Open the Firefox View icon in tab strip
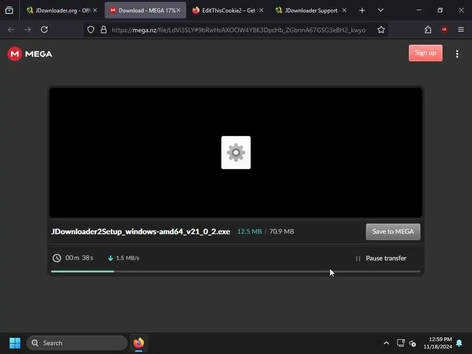472x354 pixels. (9, 10)
